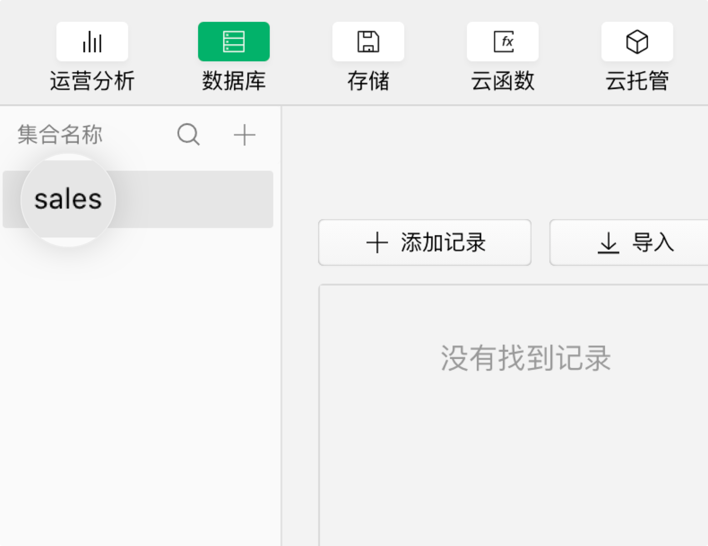Image resolution: width=708 pixels, height=546 pixels.
Task: Search collections with the magnifier icon
Action: click(188, 135)
